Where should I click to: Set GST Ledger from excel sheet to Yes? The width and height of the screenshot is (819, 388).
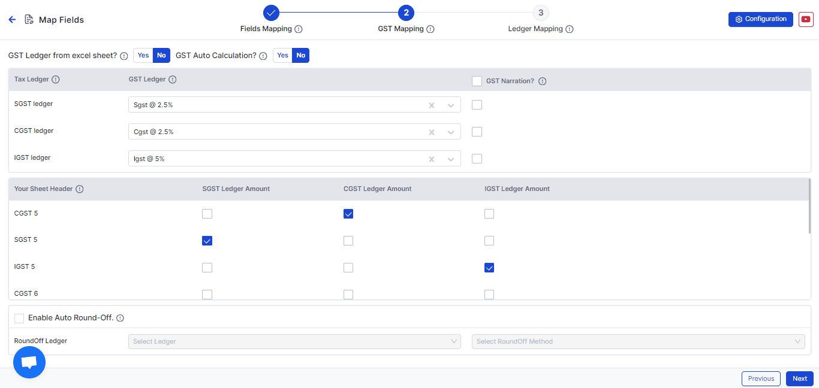pos(143,56)
